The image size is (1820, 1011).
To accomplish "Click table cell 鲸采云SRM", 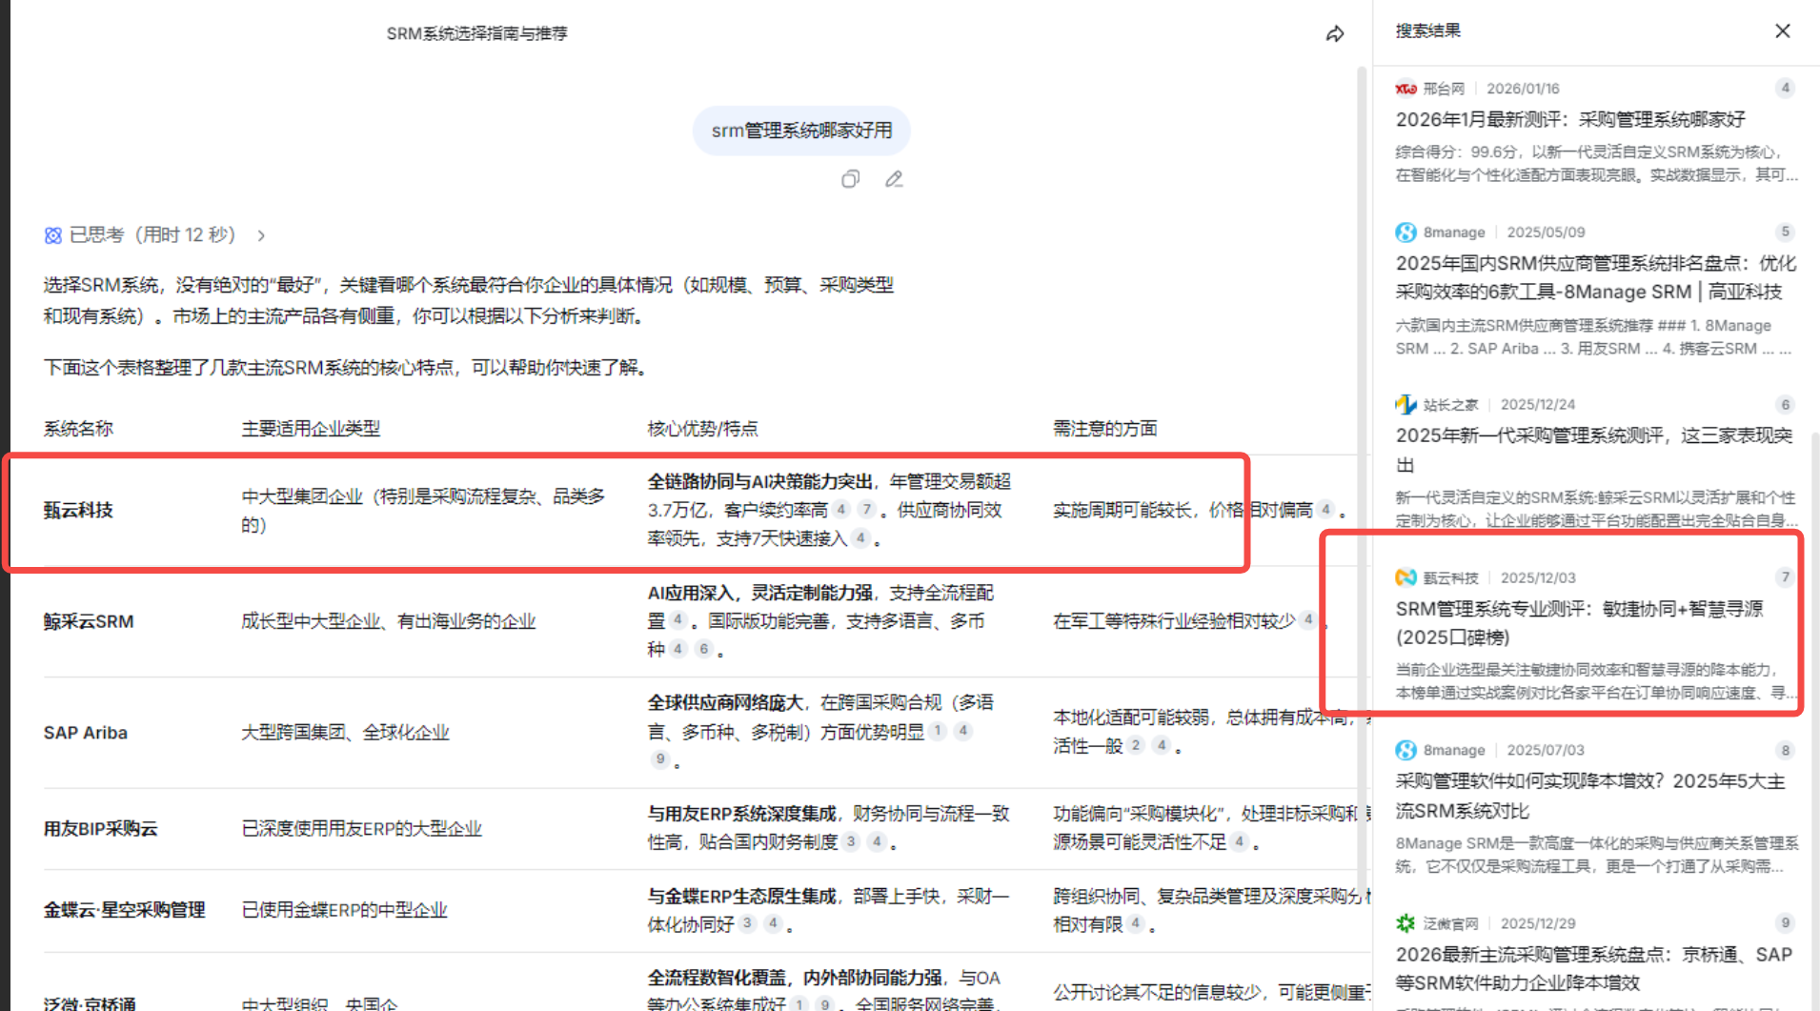I will pos(89,621).
